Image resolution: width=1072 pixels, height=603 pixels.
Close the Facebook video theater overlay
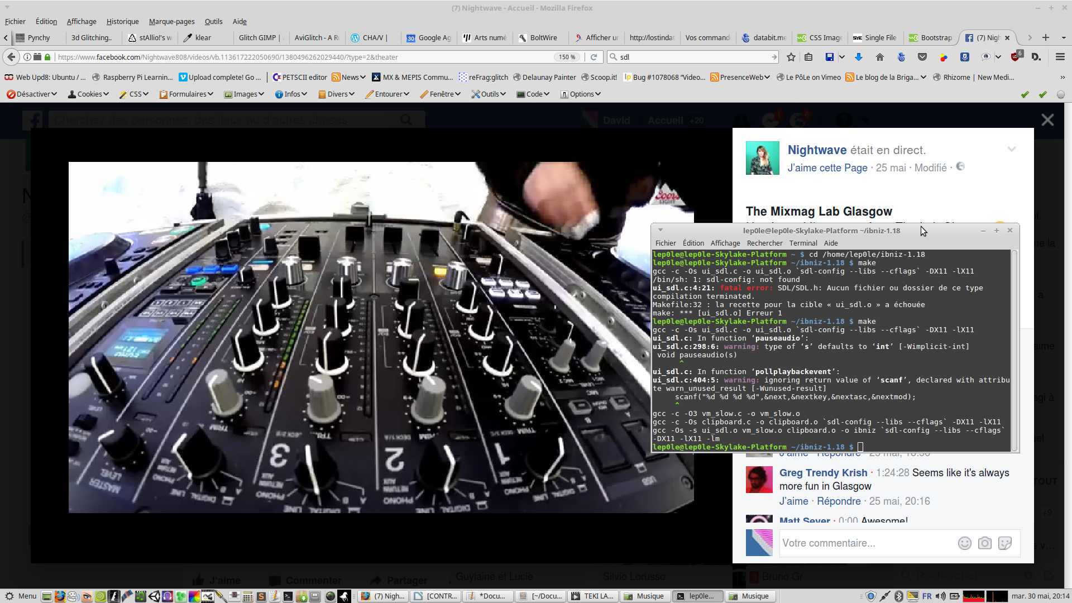click(1047, 120)
